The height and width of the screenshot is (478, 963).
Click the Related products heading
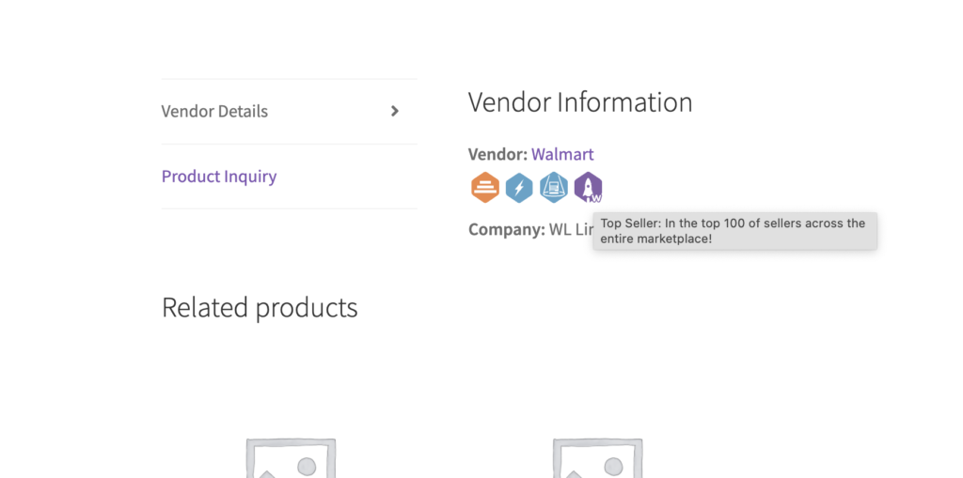click(x=260, y=307)
